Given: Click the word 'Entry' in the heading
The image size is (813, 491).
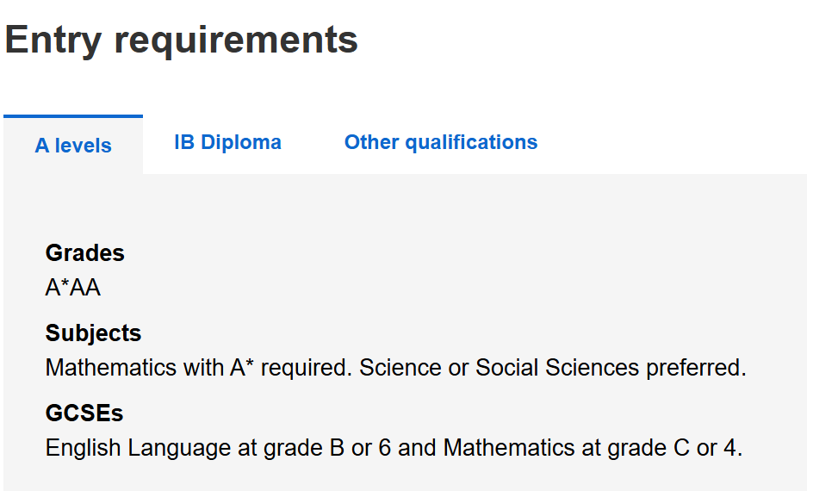Looking at the screenshot, I should click(x=54, y=40).
